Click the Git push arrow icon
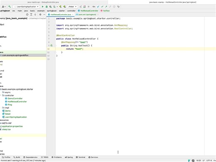This screenshot has height=162, width=216. coord(106,7)
